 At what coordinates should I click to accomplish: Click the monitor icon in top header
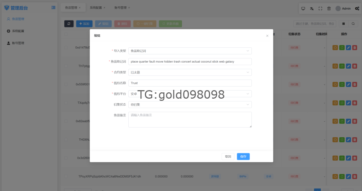coord(303,8)
